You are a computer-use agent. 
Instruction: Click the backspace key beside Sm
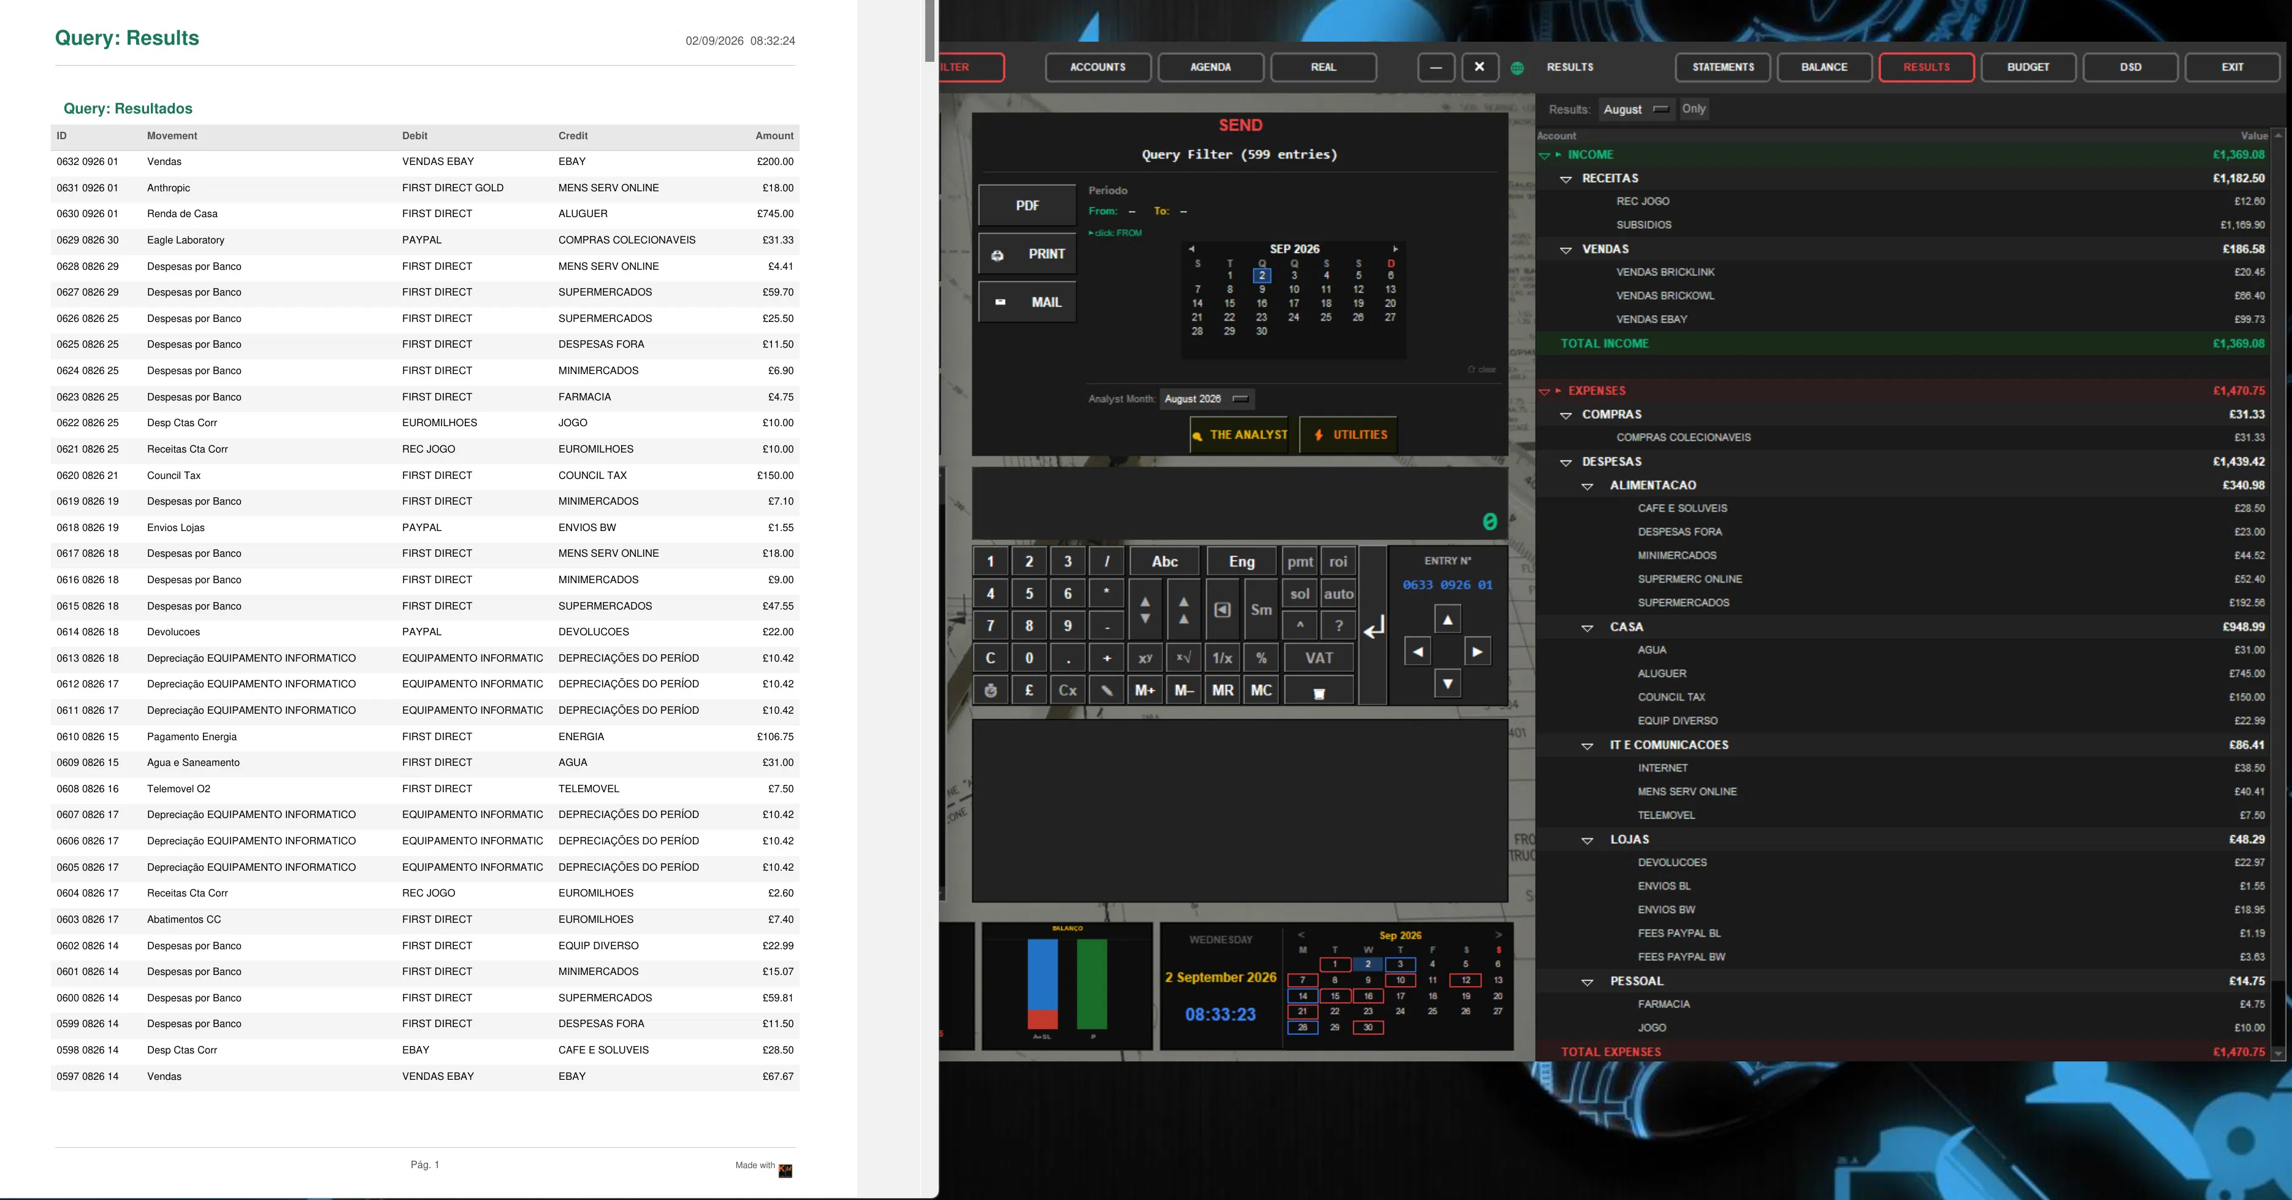coord(1223,610)
